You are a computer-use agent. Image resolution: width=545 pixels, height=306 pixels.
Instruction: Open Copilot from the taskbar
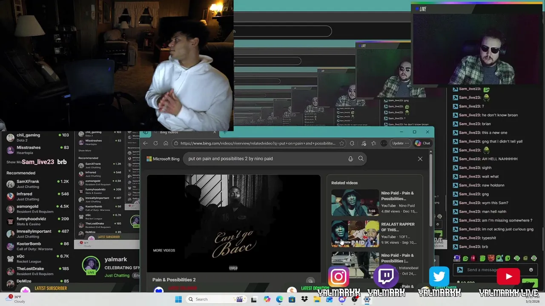[267, 299]
